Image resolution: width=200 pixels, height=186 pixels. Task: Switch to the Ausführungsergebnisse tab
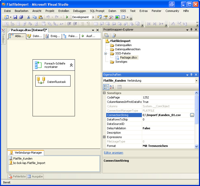click(89, 36)
